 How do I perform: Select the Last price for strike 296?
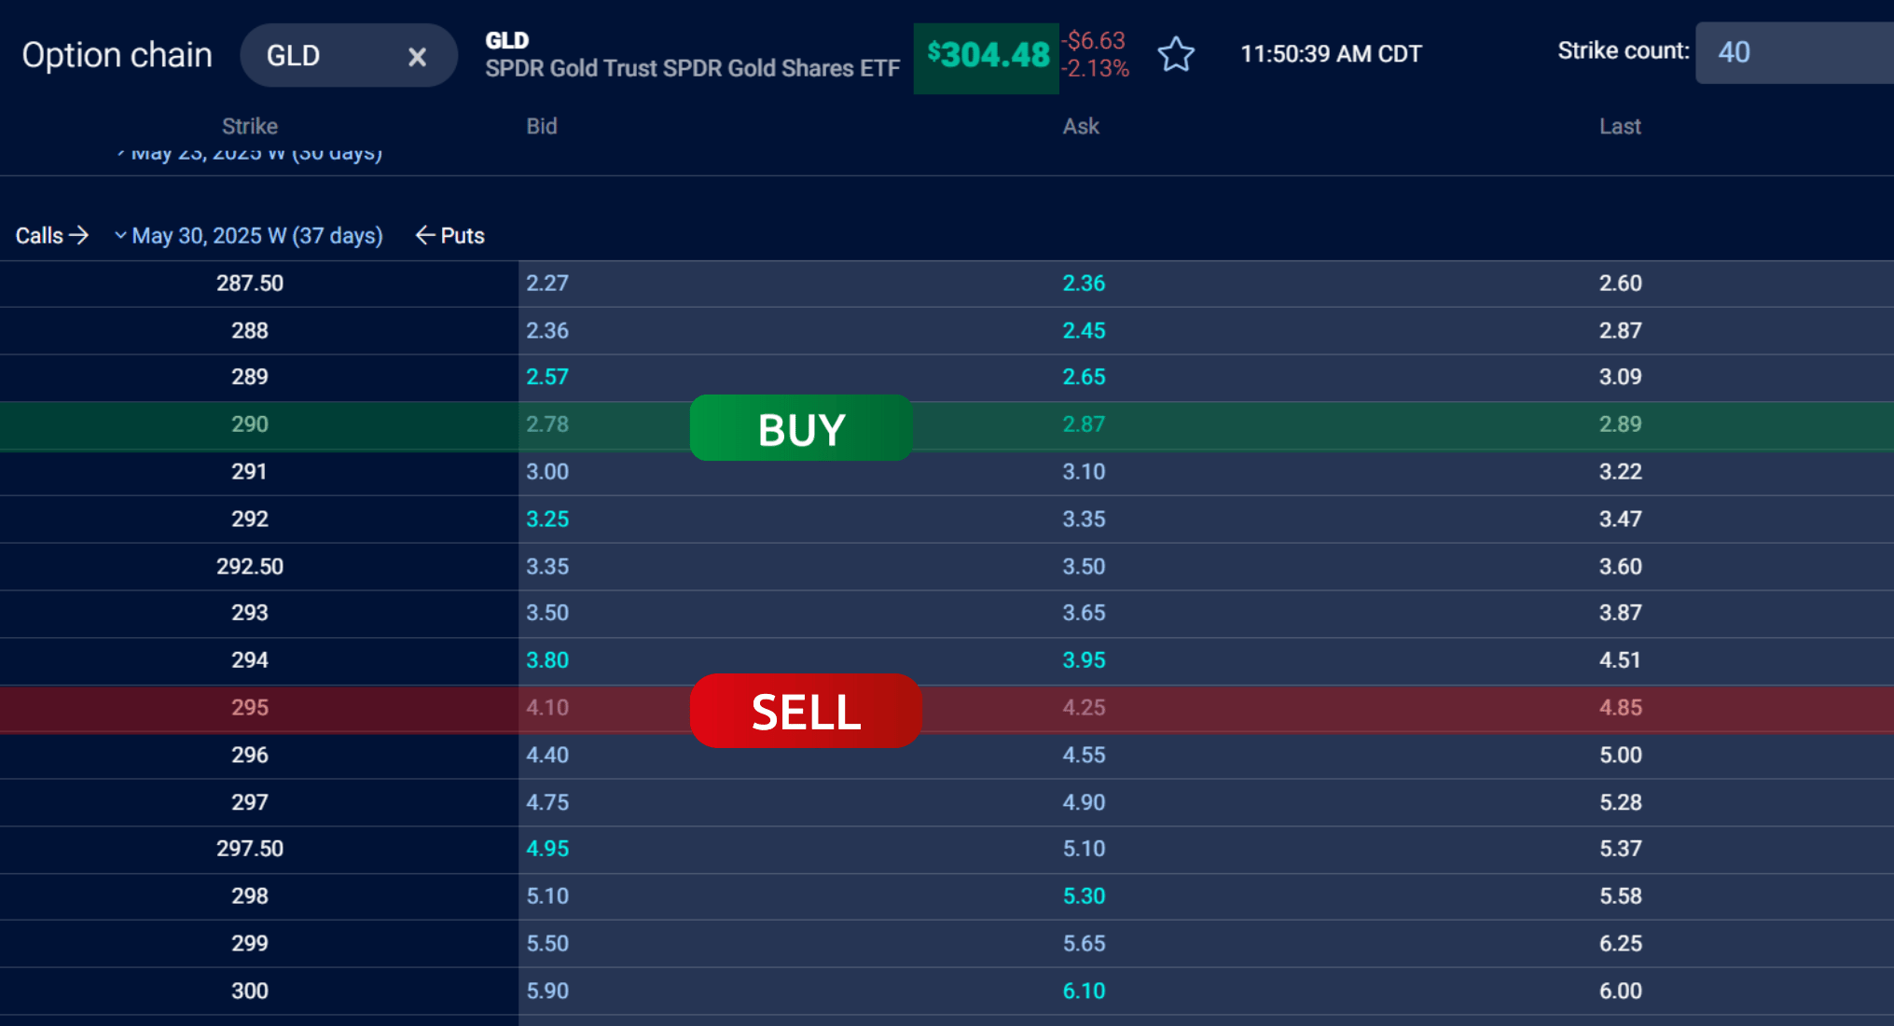[1620, 755]
